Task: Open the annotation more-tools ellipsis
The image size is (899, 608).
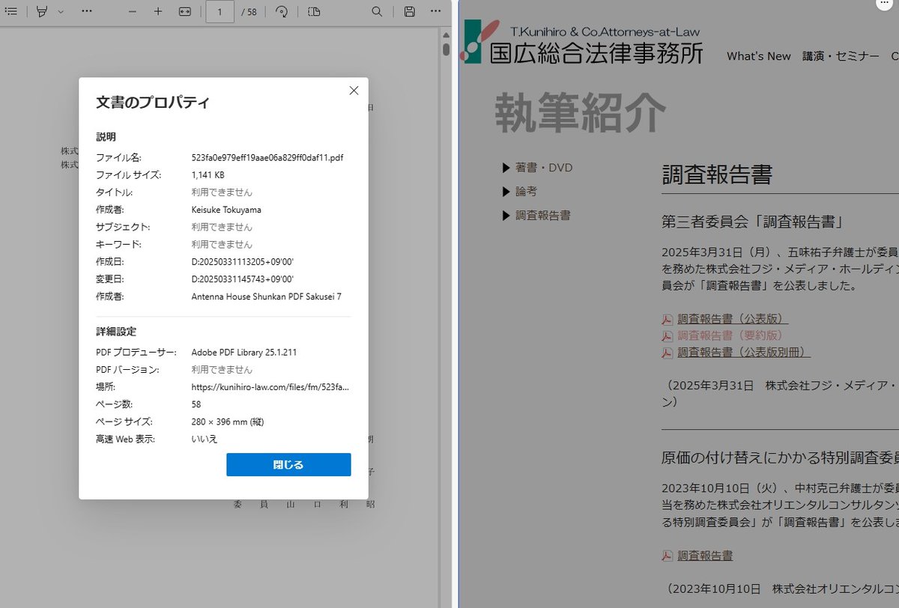Action: [87, 12]
